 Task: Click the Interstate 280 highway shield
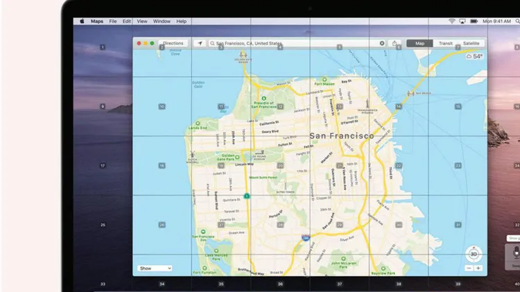click(306, 238)
